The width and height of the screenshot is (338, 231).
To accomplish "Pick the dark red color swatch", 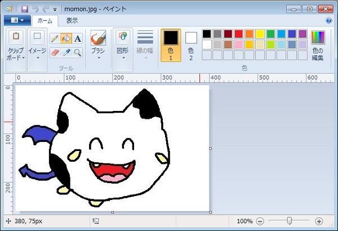I will coord(228,34).
